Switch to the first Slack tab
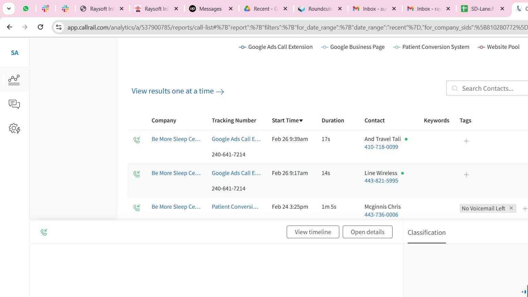Viewport: 528px width, 297px height. point(45,9)
